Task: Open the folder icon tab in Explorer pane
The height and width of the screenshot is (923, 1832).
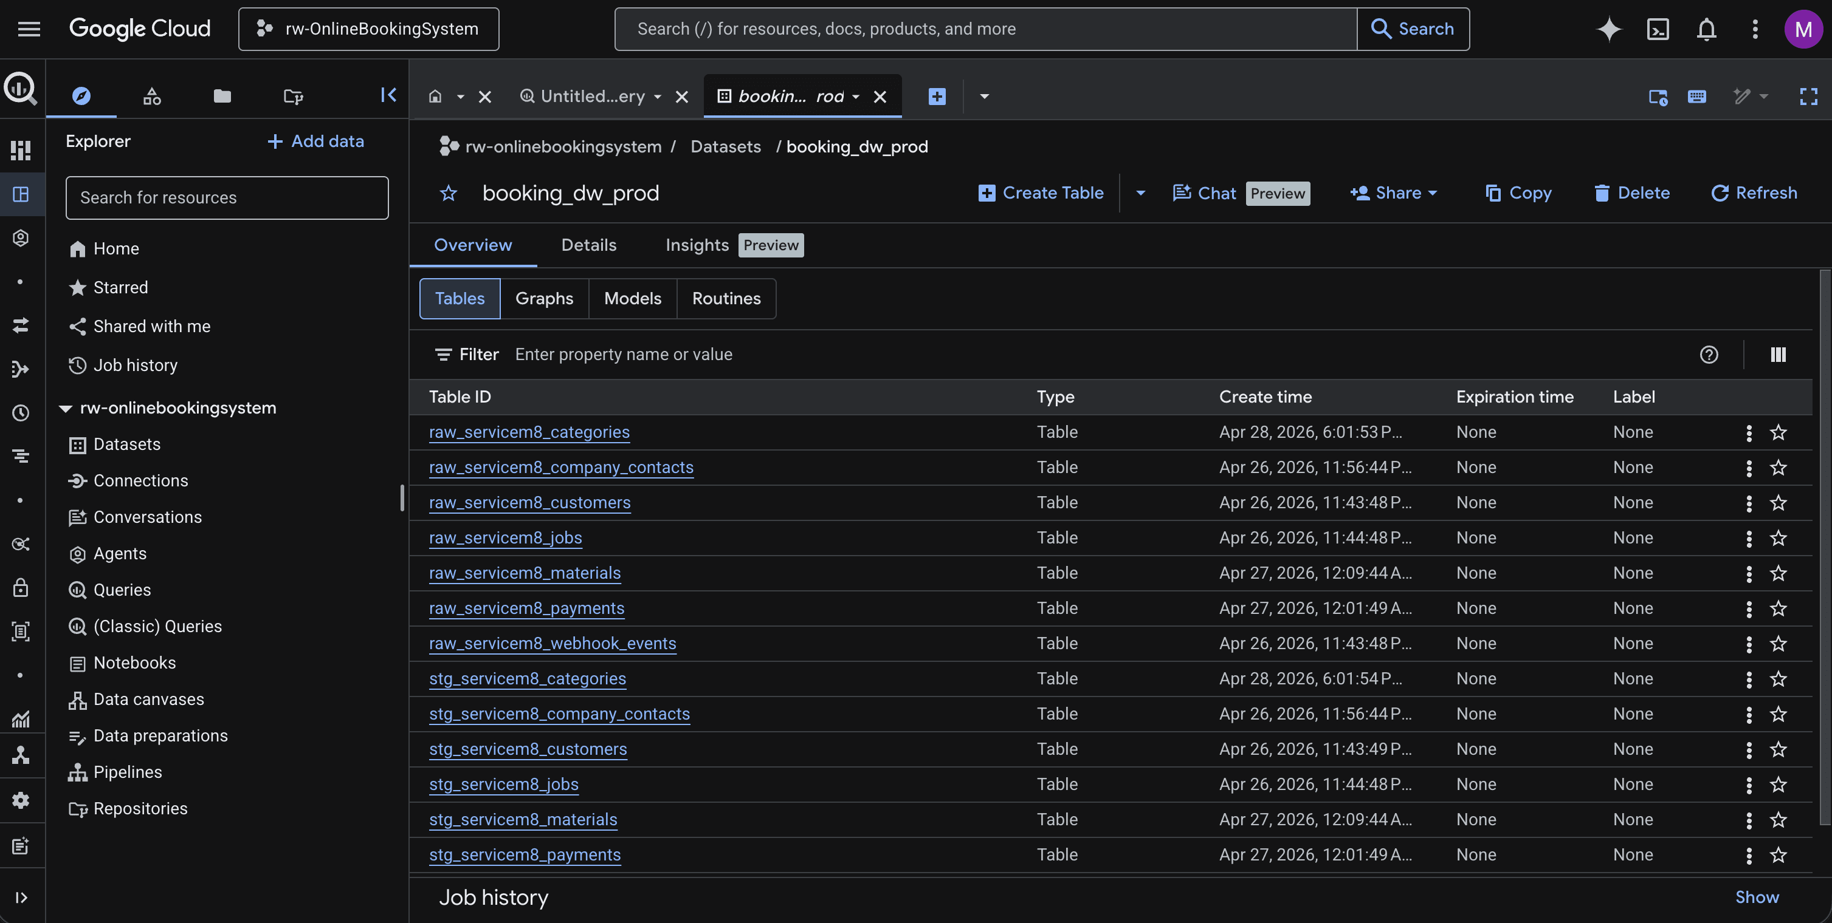Action: pos(222,96)
